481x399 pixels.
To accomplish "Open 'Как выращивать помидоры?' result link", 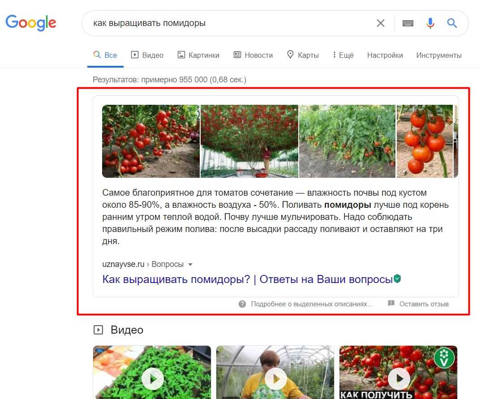I will click(x=247, y=279).
